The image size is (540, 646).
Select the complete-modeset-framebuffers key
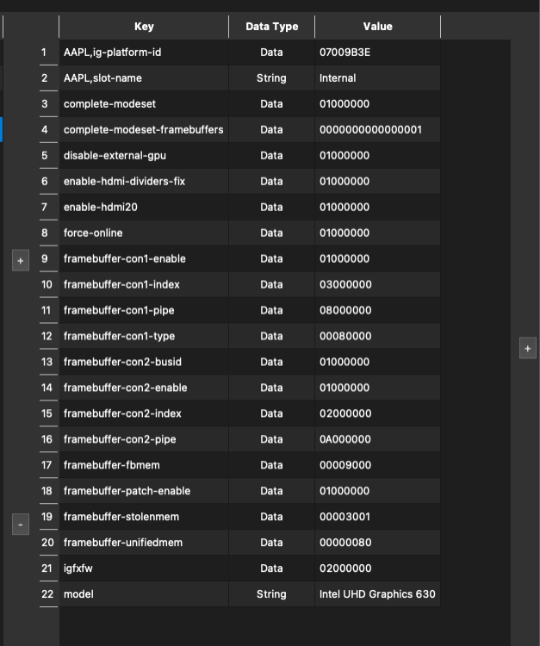pos(144,130)
